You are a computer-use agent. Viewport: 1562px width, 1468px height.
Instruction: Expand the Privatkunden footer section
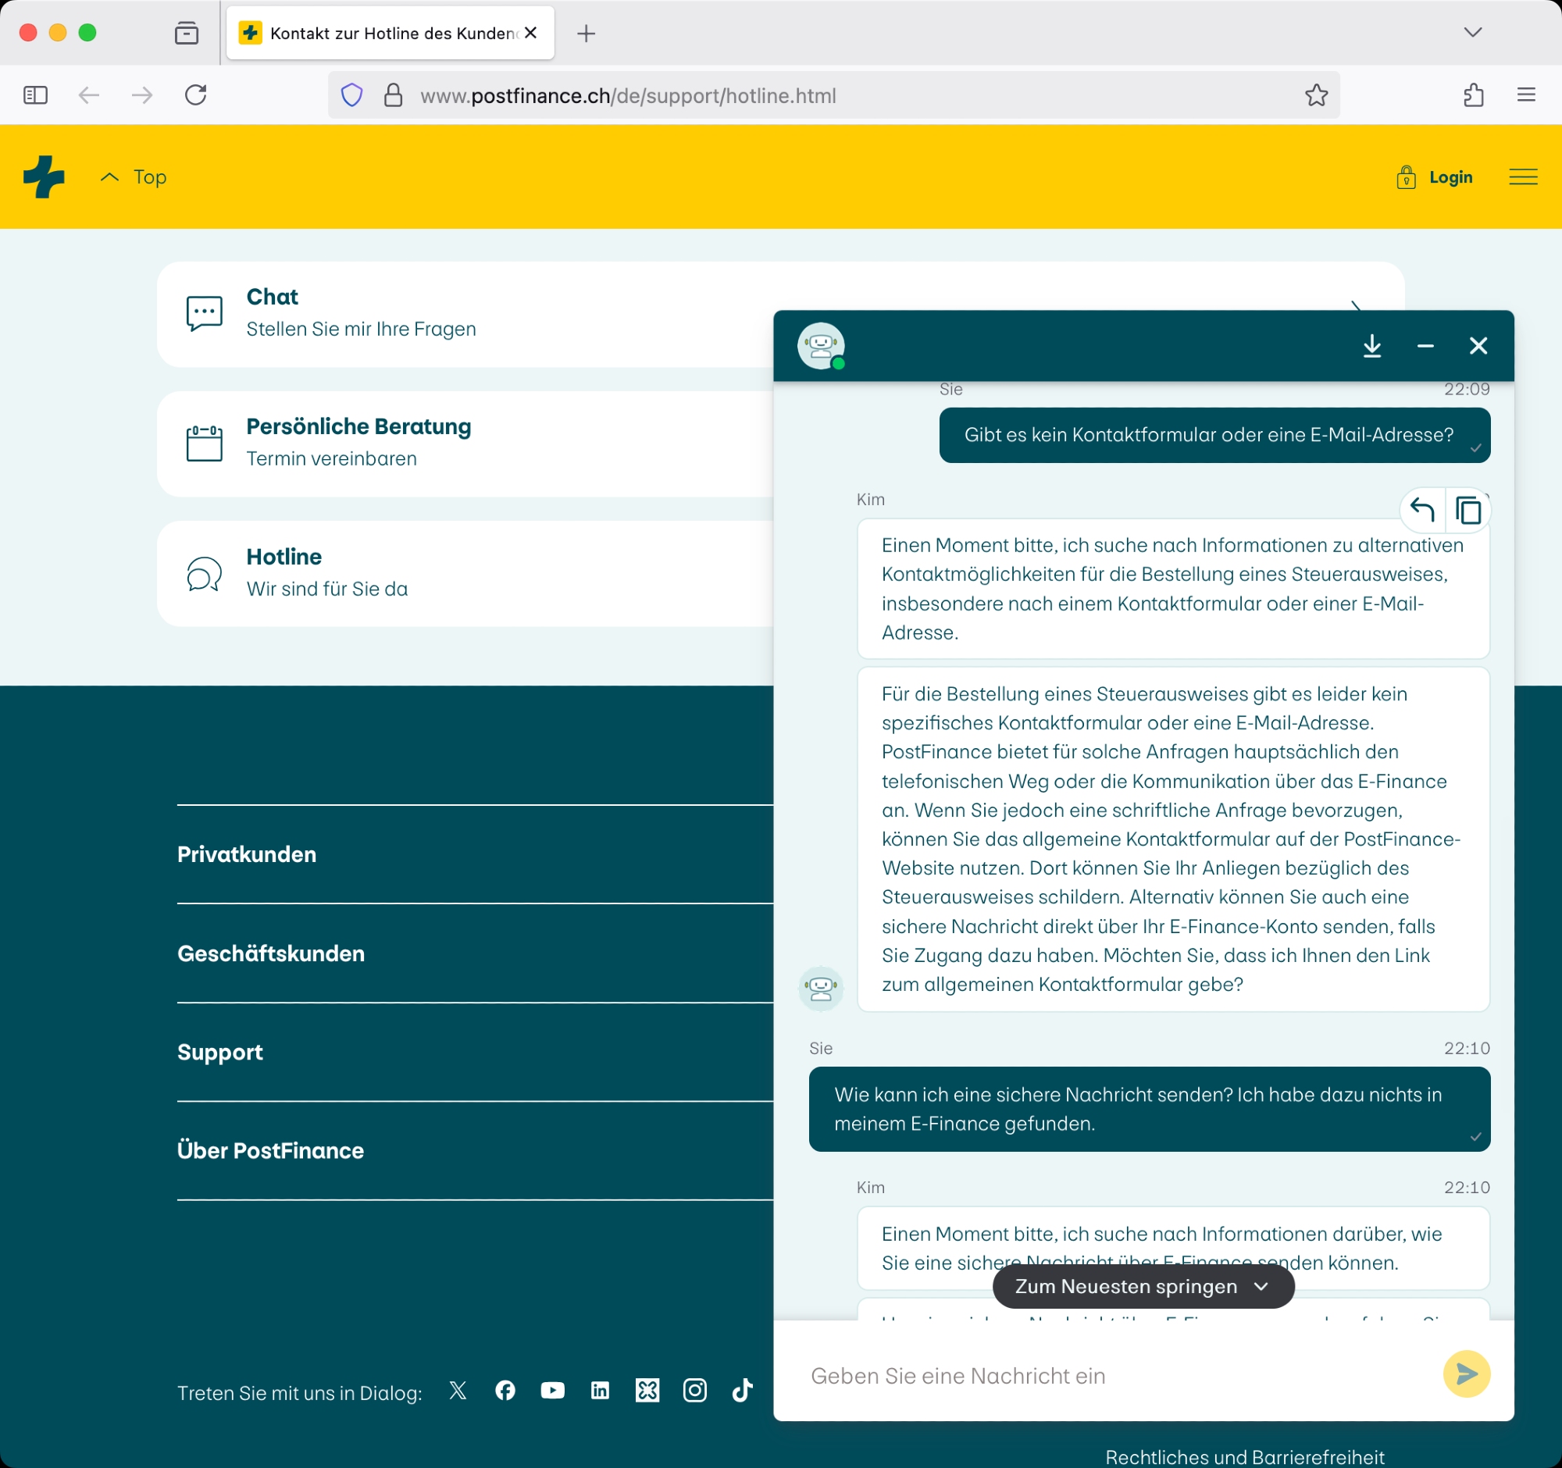247,854
